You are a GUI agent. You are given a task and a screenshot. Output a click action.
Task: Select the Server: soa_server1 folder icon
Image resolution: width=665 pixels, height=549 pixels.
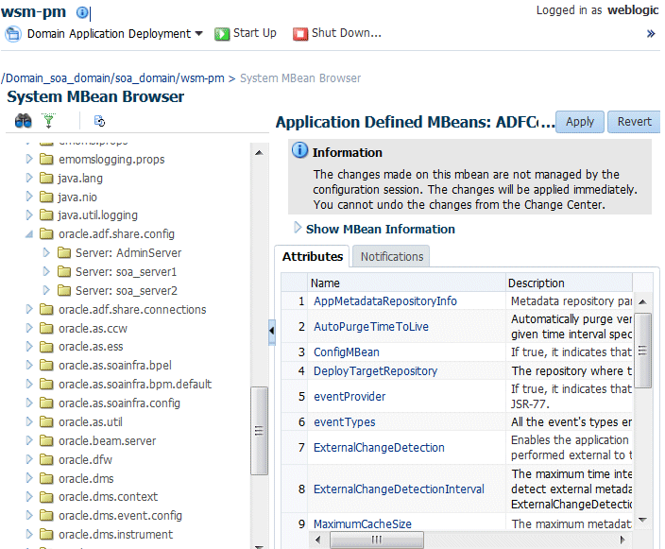(x=64, y=271)
